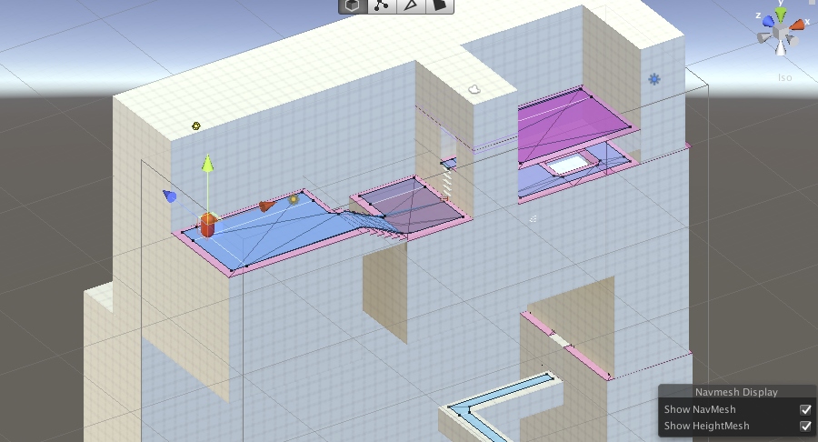Click the green Y axis cone on orientation gizmo

(x=781, y=15)
